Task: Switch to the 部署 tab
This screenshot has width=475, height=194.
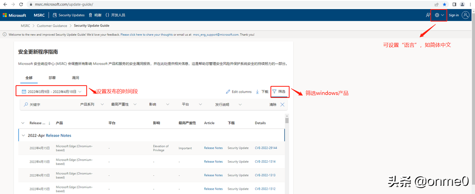Action: [x=52, y=78]
